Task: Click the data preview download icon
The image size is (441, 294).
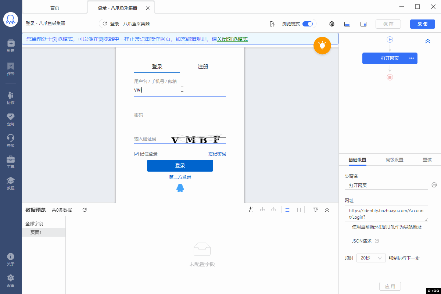Action: [x=262, y=209]
